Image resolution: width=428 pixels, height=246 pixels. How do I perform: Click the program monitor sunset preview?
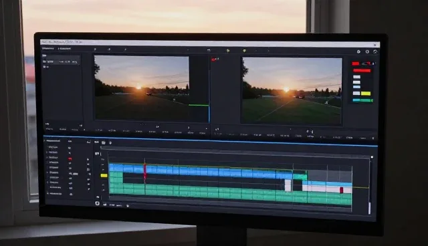coord(292,90)
